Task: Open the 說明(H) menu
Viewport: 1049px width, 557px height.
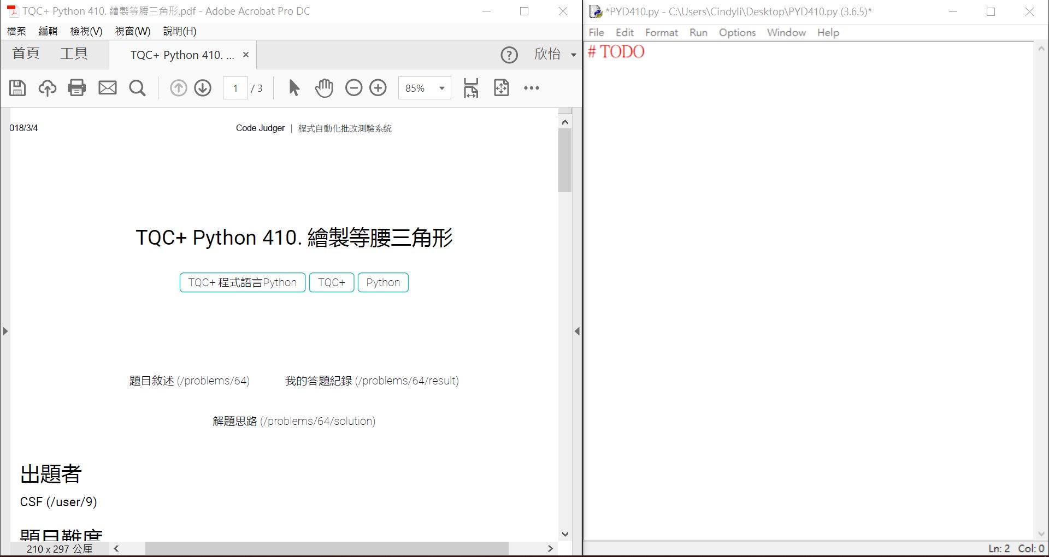Action: [180, 31]
